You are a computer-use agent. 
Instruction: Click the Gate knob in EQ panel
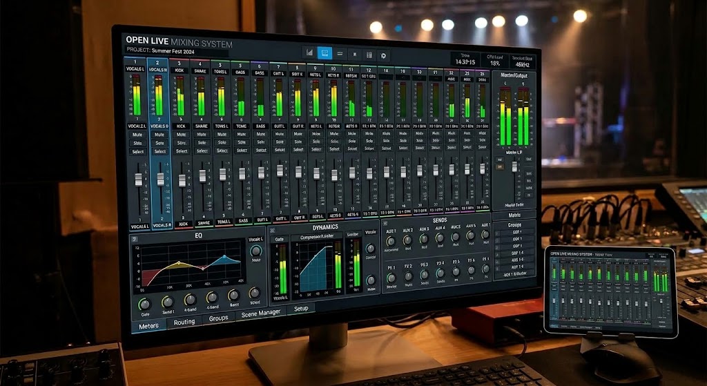[145, 304]
